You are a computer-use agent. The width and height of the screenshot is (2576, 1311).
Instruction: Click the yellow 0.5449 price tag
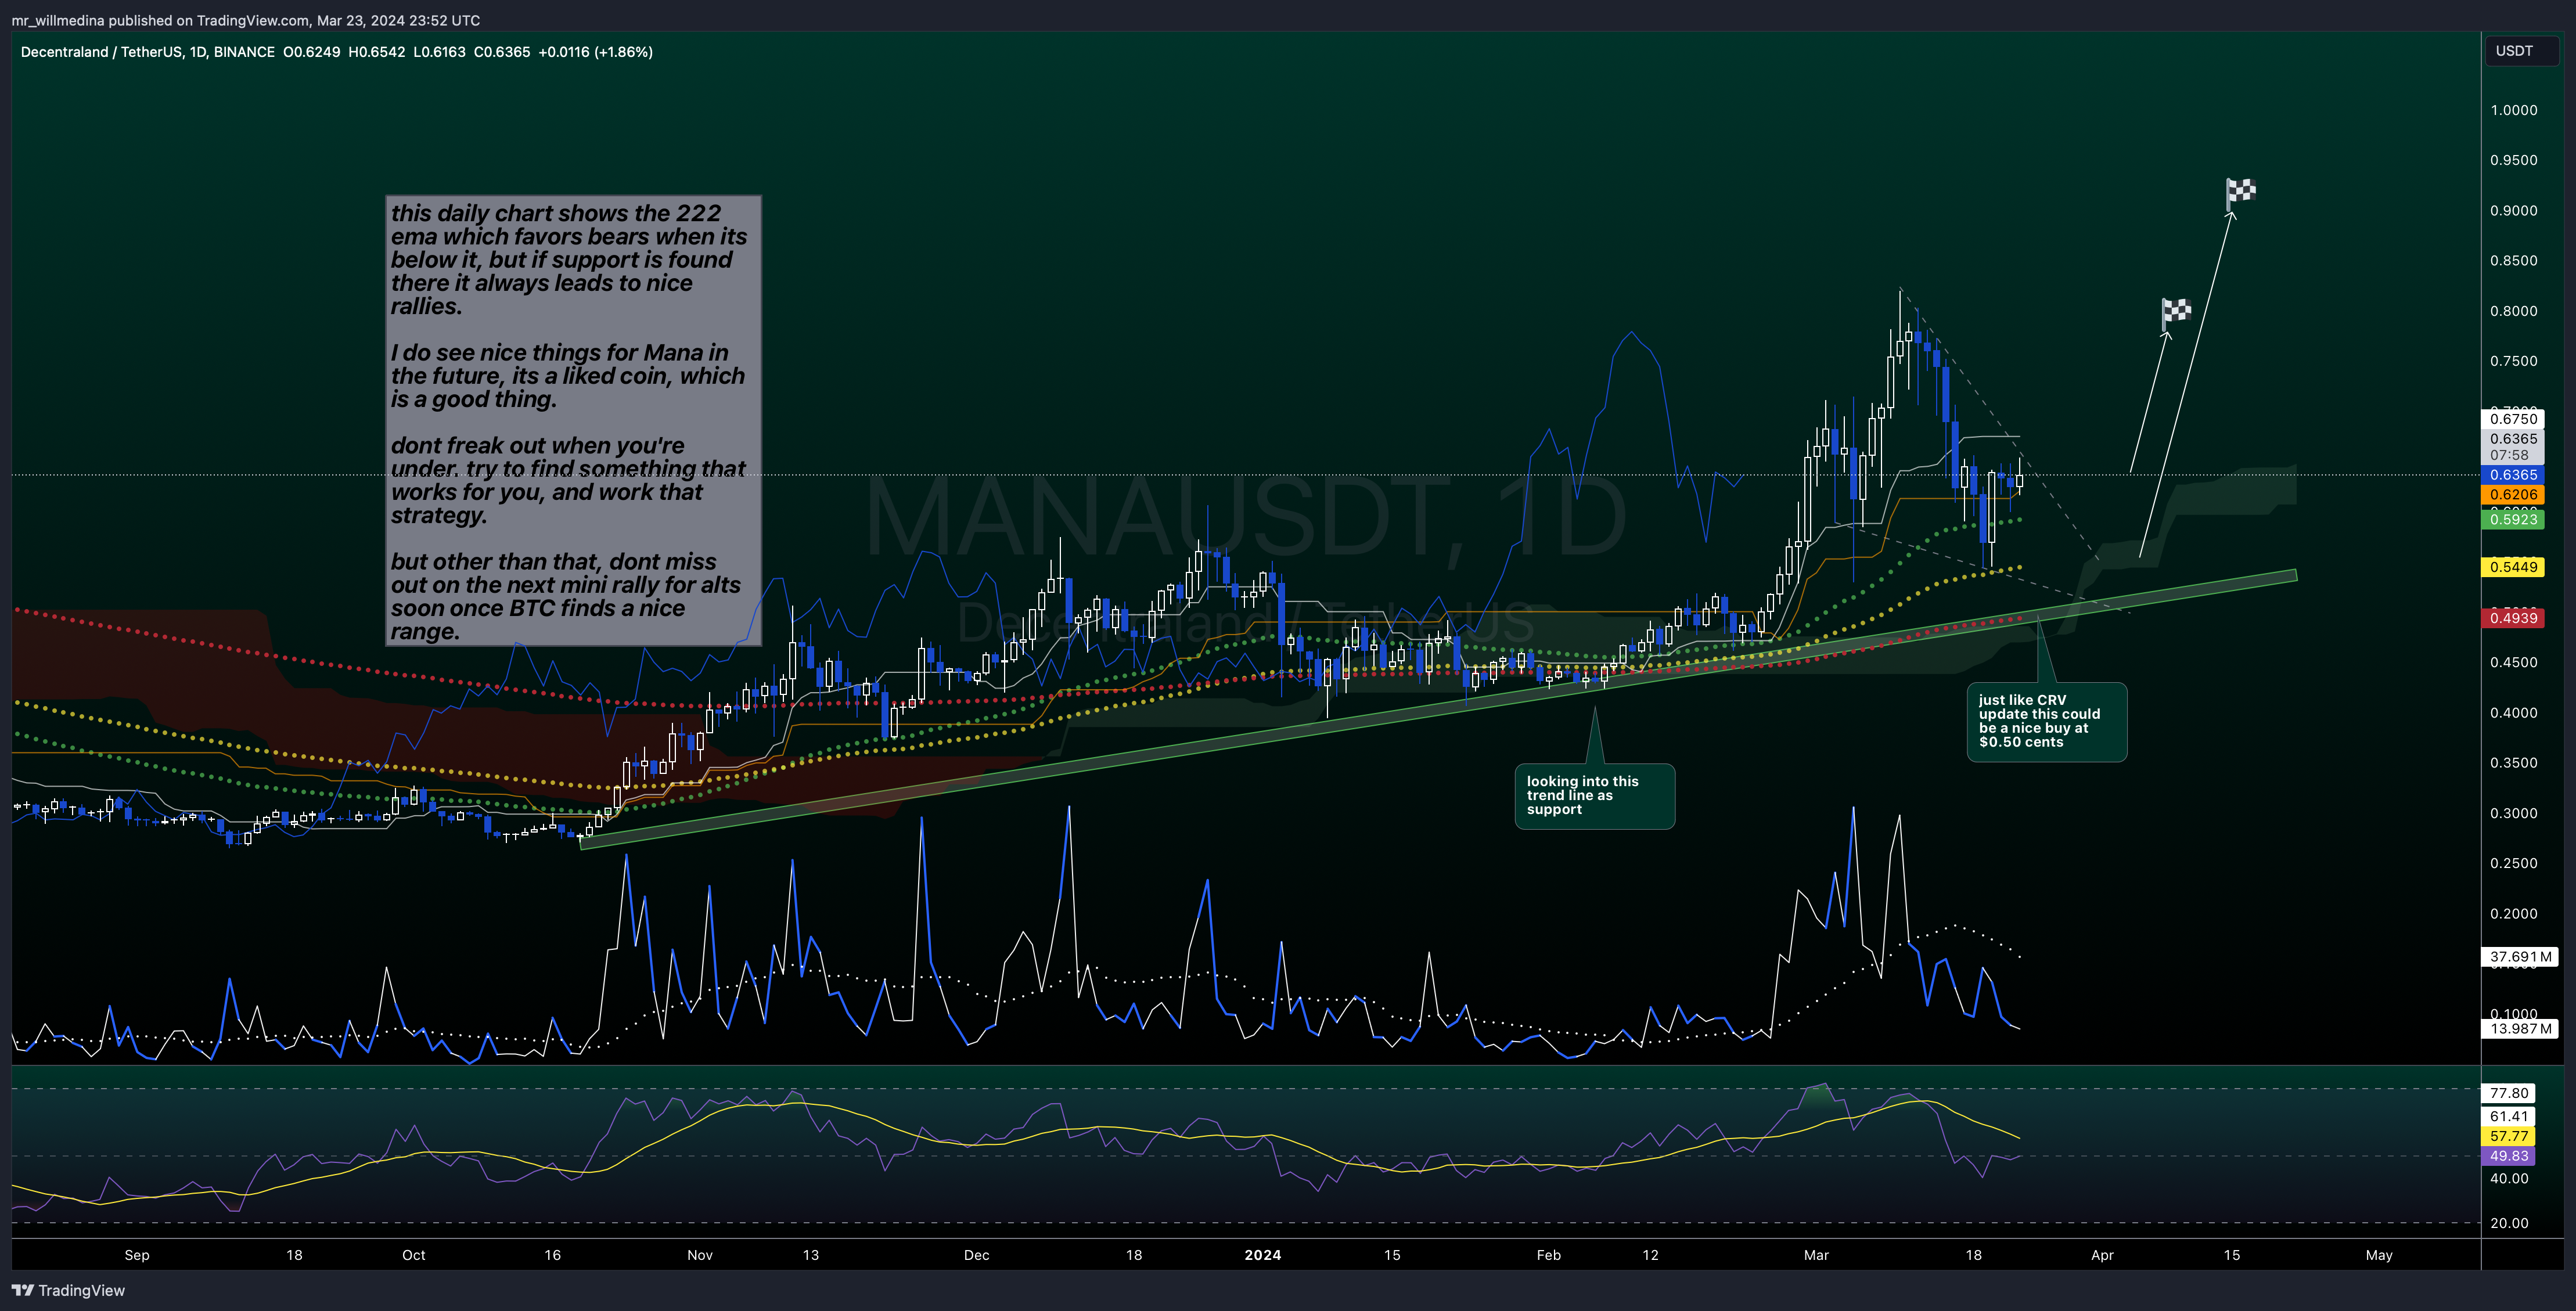(x=2513, y=567)
